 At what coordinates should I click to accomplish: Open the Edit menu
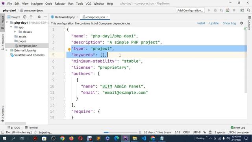17,4
